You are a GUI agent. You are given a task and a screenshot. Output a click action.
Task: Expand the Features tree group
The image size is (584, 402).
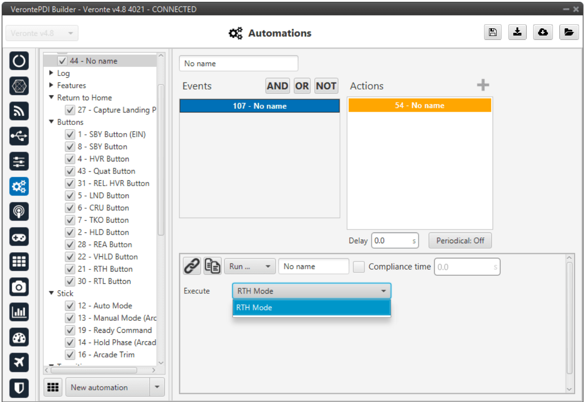(x=51, y=85)
